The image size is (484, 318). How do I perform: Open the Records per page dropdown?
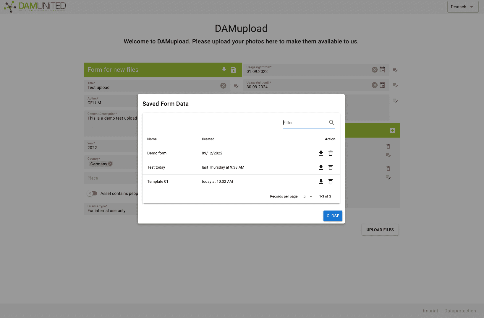coord(307,196)
